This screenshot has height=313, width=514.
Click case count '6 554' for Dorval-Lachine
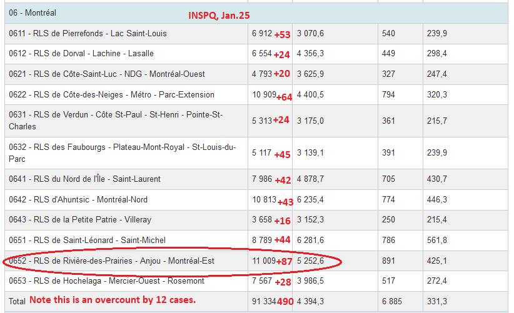tap(261, 53)
